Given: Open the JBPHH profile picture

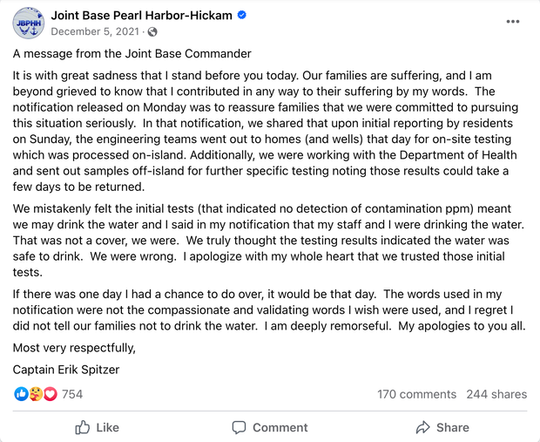Looking at the screenshot, I should pos(28,23).
